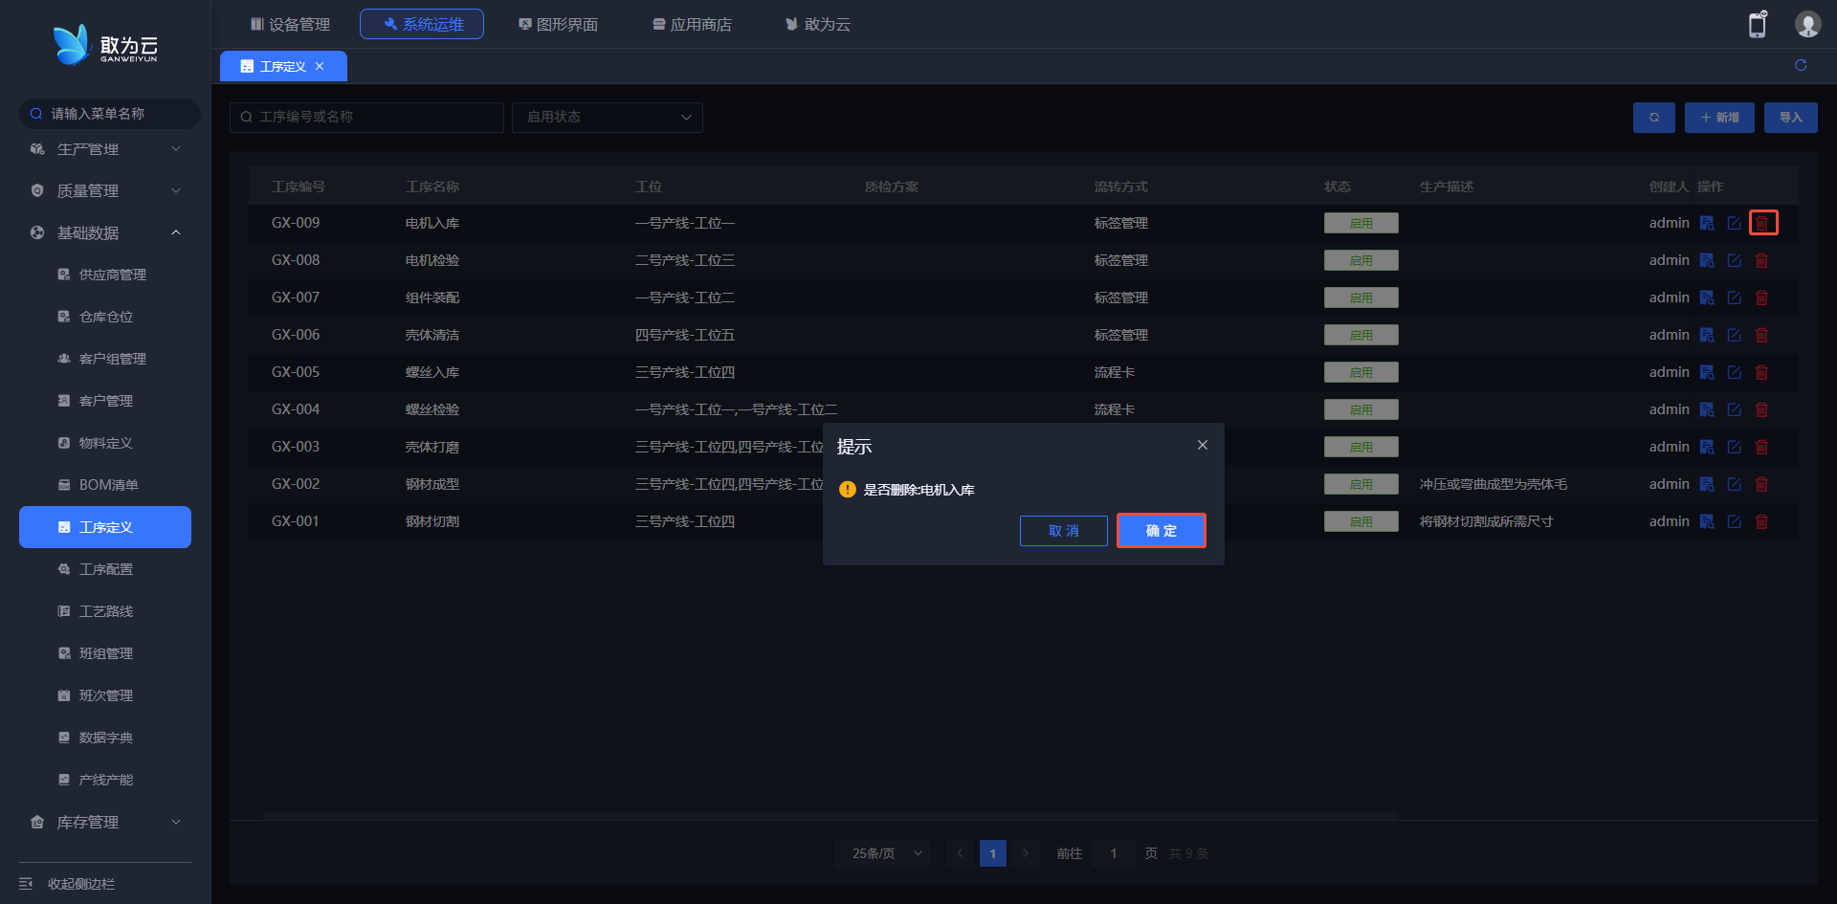Toggle the 启用 status tag for GX-001
Viewport: 1837px width, 904px height.
tap(1361, 521)
